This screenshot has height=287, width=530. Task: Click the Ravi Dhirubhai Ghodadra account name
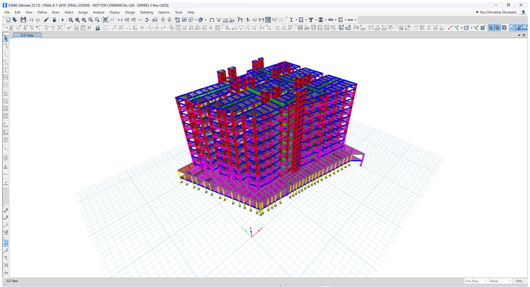tap(498, 12)
